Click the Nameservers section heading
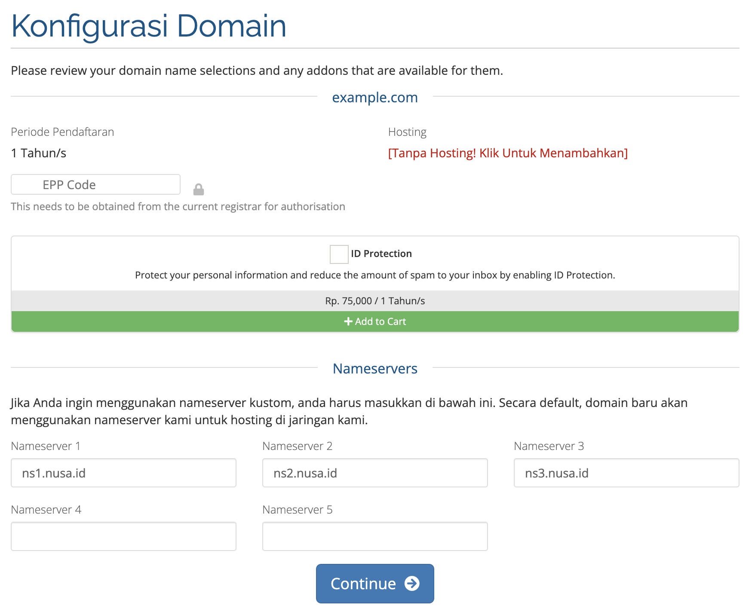Image resolution: width=755 pixels, height=612 pixels. click(x=374, y=369)
